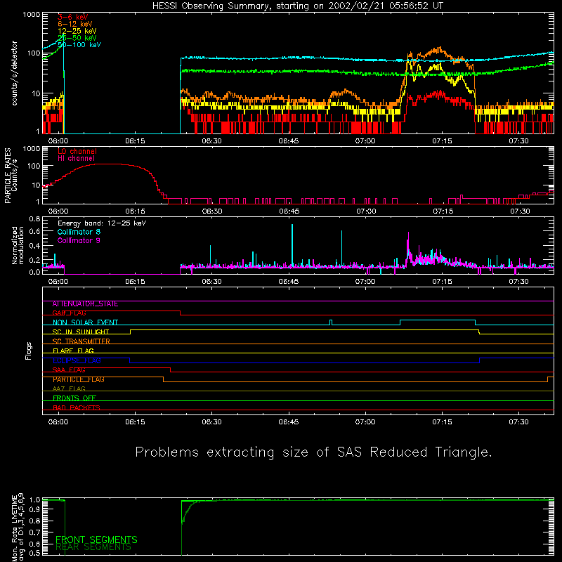Click 06:30 tick under the particle rates plot
The height and width of the screenshot is (562, 562).
[x=212, y=211]
